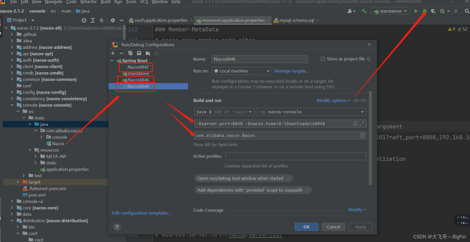The height and width of the screenshot is (242, 470).
Task: Expand the VM options field editor
Action: click(362, 124)
